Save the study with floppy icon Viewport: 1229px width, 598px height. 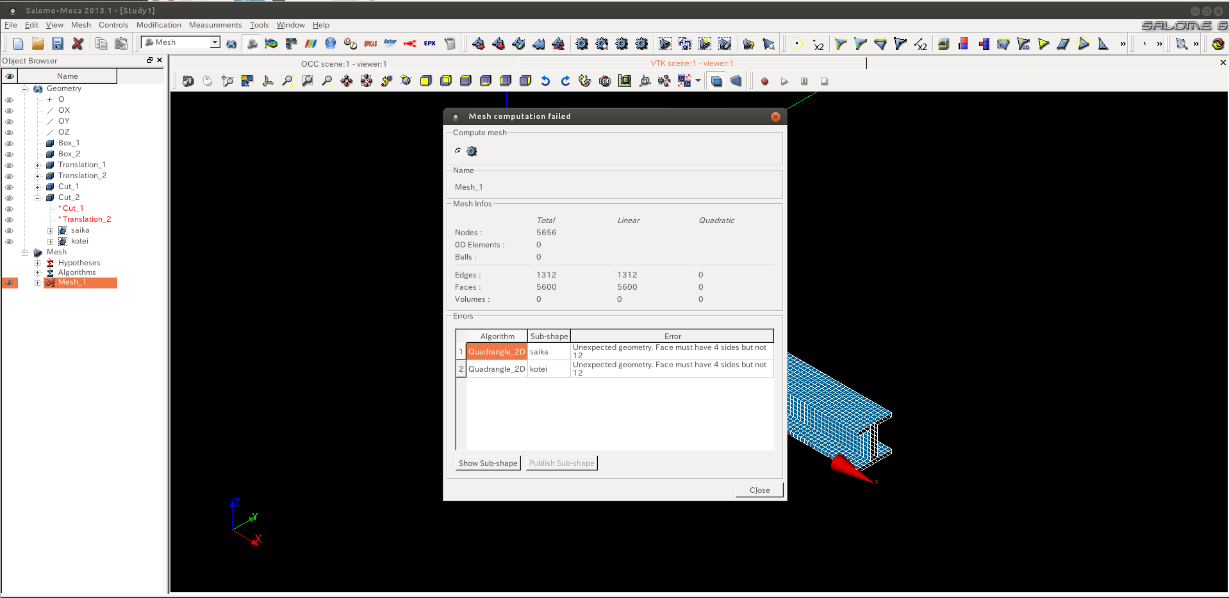pyautogui.click(x=58, y=44)
